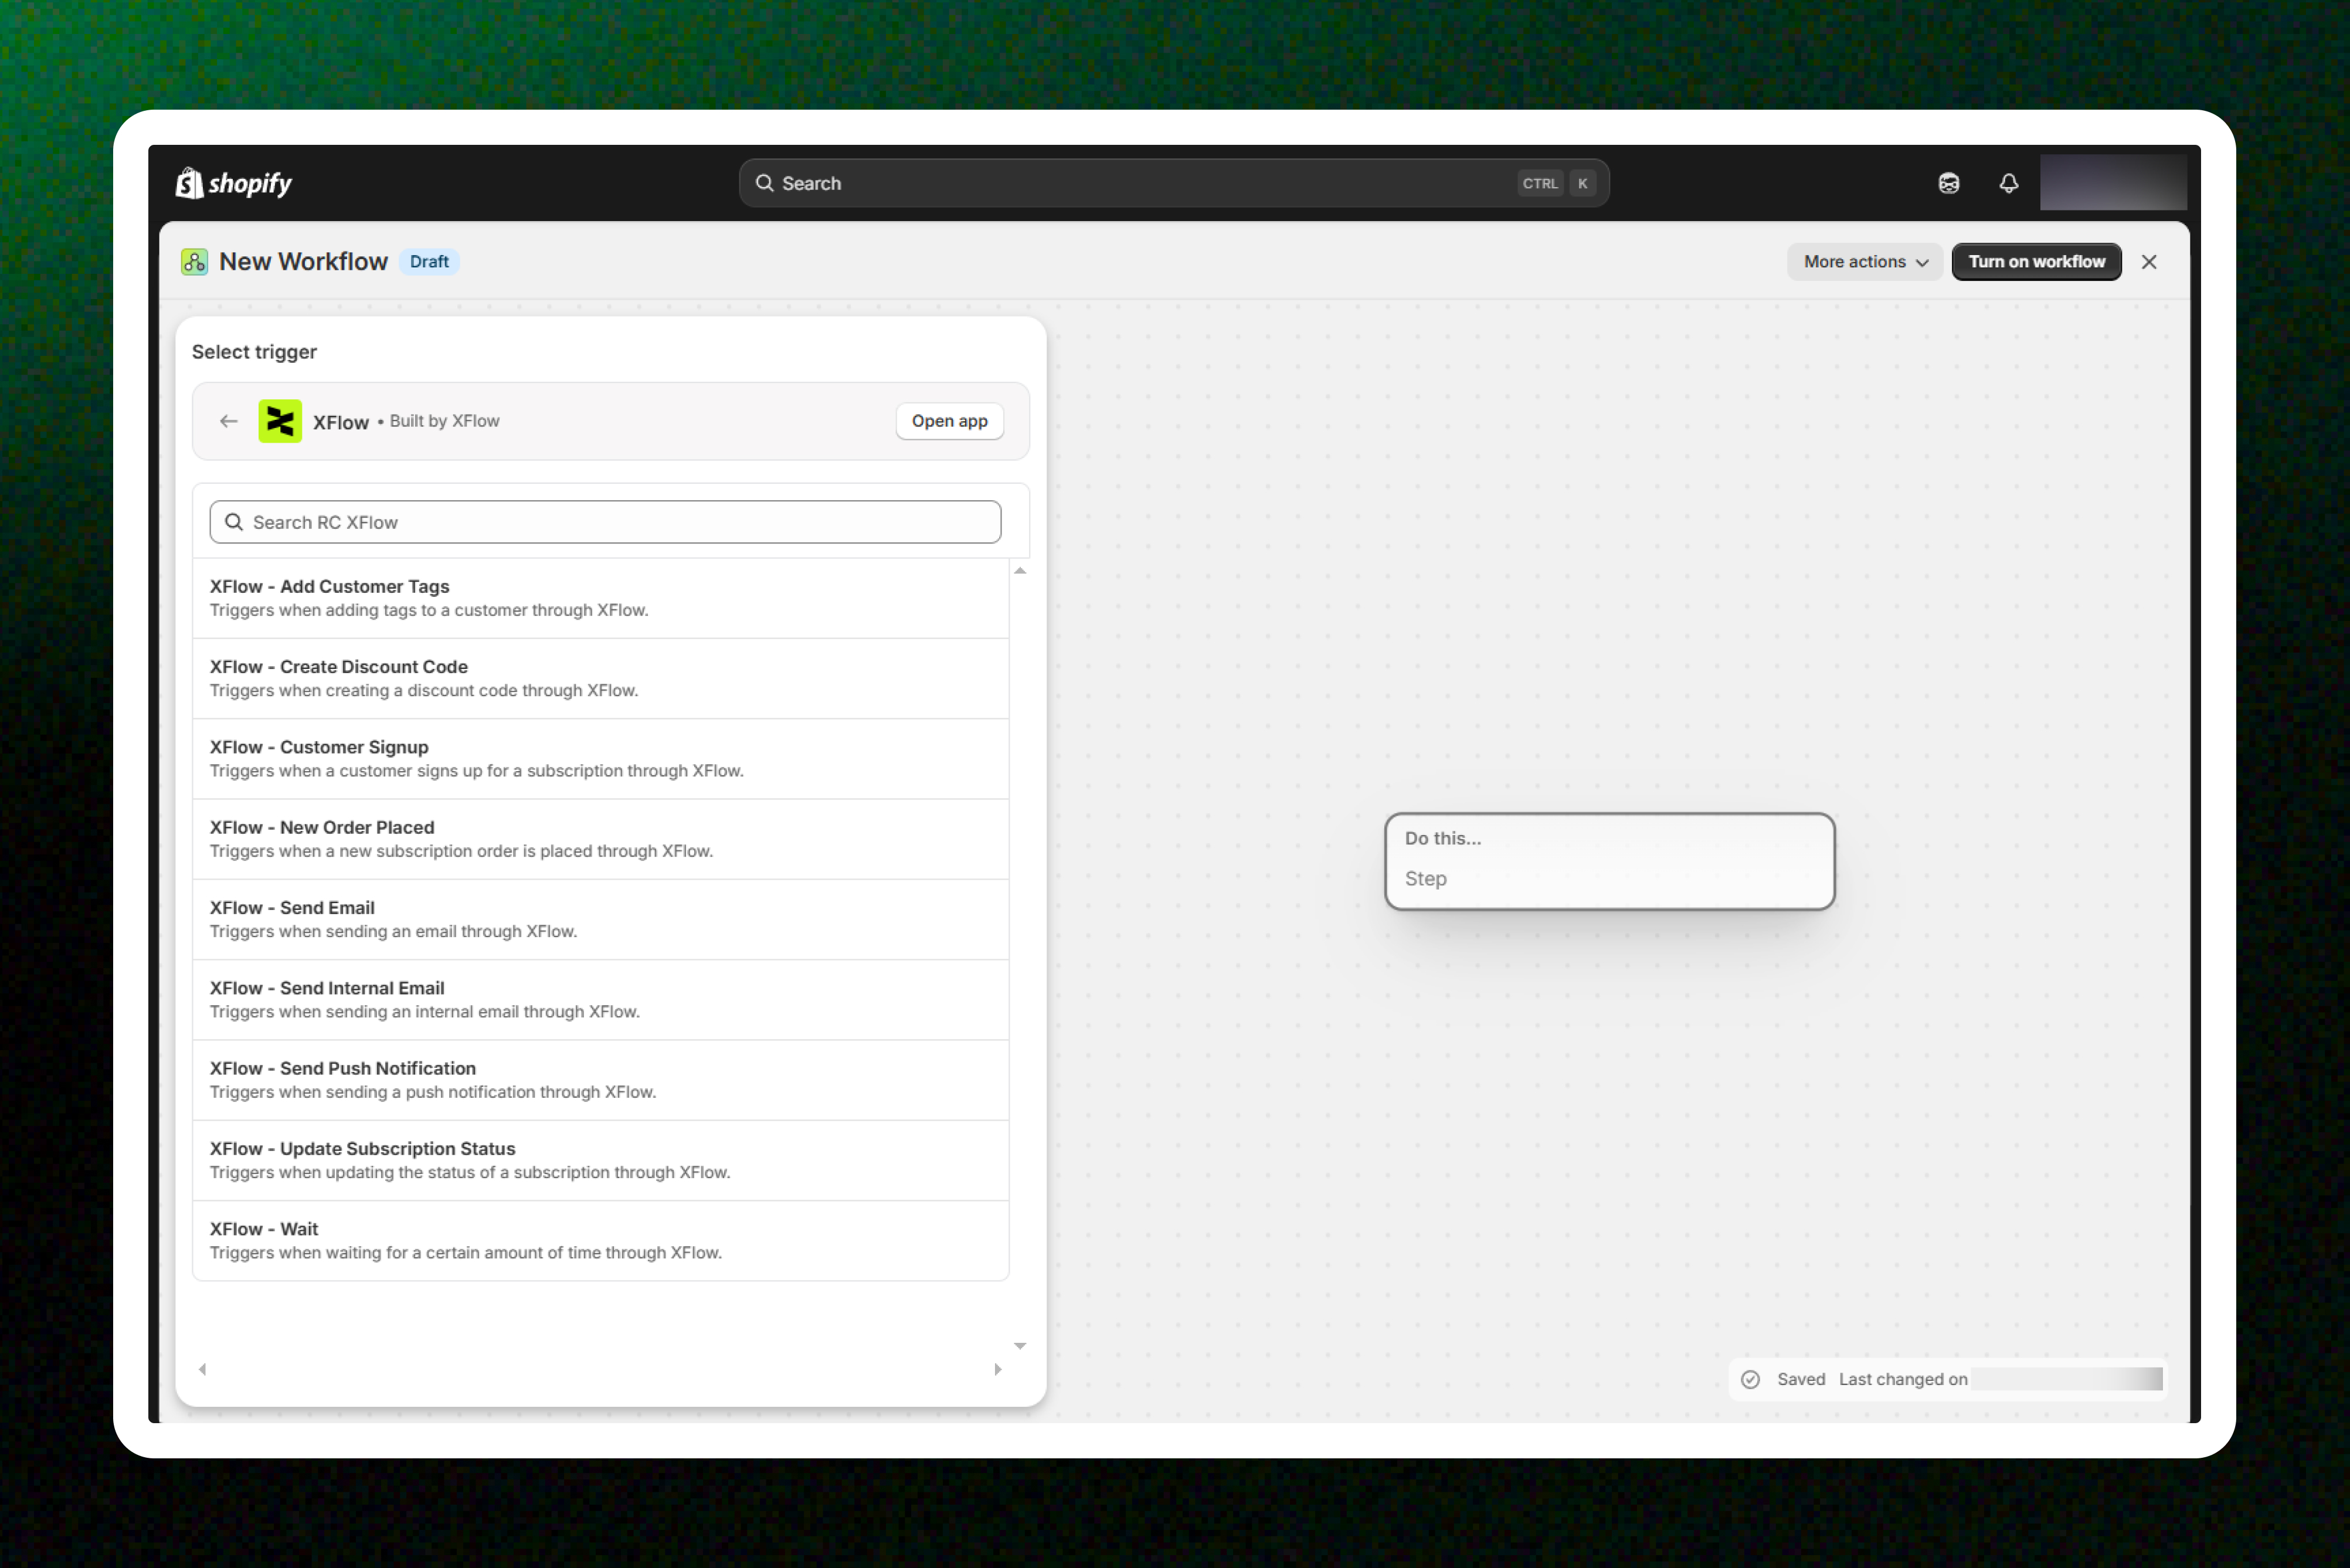2350x1568 pixels.
Task: Open the notifications bell
Action: (x=2009, y=183)
